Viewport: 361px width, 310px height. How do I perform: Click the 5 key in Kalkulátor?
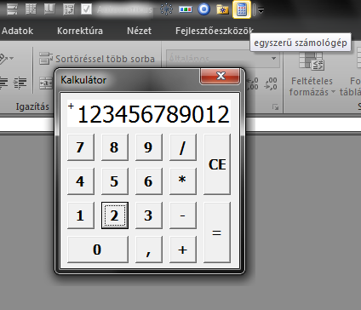tap(115, 181)
